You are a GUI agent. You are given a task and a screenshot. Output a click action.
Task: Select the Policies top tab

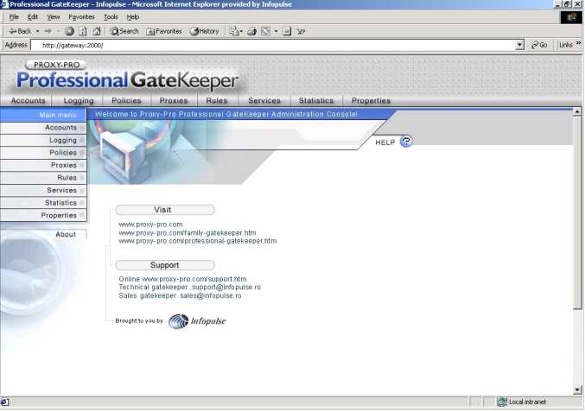(x=126, y=100)
